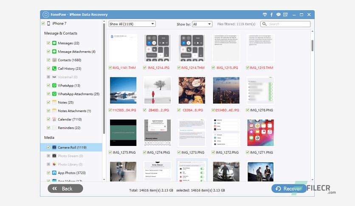Select the E534B0...AE.JPG city skyline thumbnail
This screenshot has height=206, width=355.
pos(226,90)
